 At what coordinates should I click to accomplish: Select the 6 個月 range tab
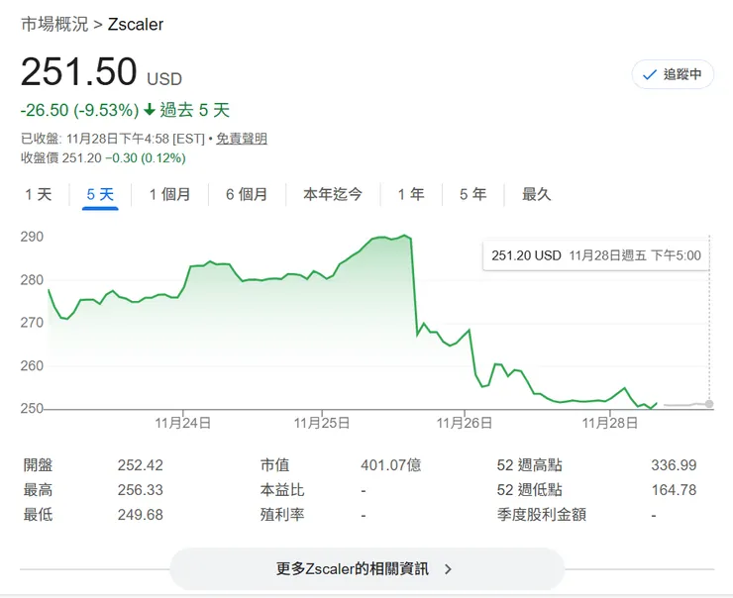(247, 194)
